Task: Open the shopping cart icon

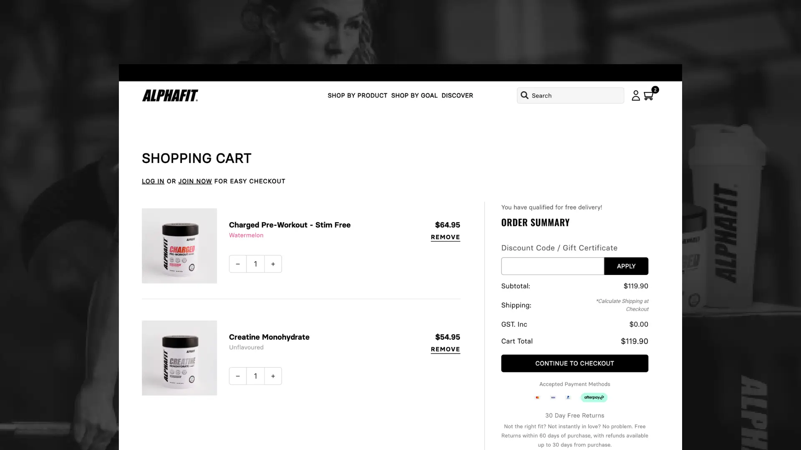Action: click(x=649, y=95)
